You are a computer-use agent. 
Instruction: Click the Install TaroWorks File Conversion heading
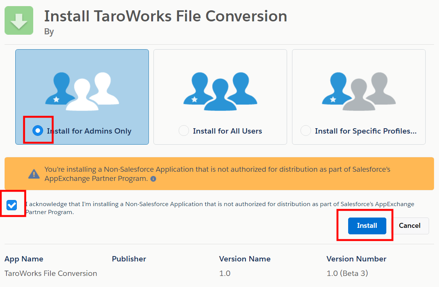coord(166,16)
